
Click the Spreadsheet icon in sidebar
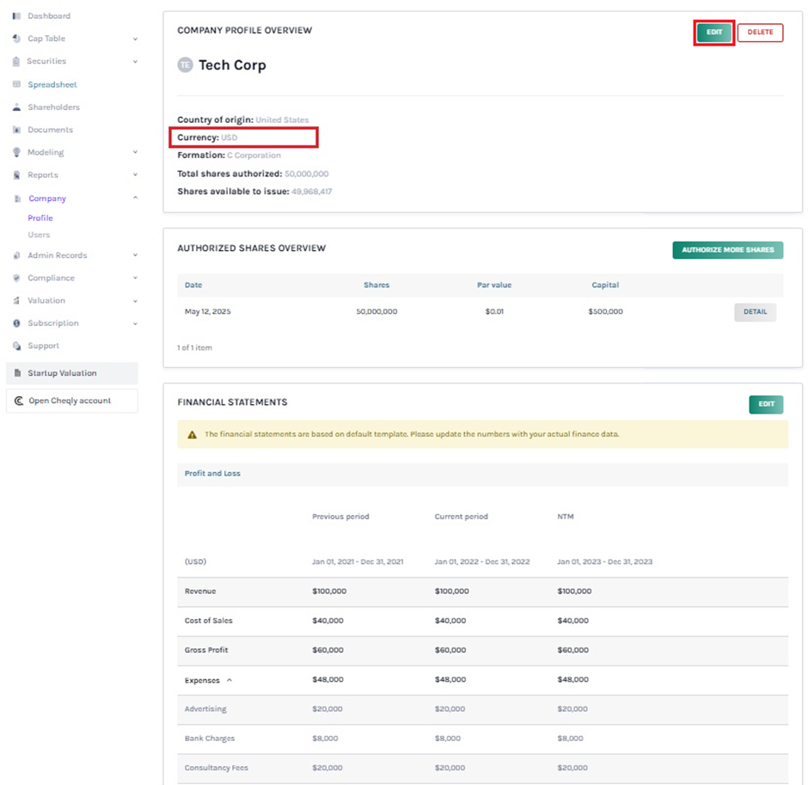(x=17, y=84)
